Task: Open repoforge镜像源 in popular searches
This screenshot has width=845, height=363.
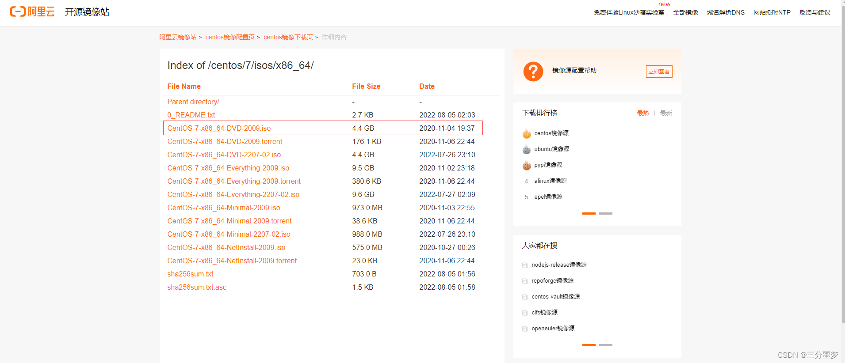Action: coord(553,280)
